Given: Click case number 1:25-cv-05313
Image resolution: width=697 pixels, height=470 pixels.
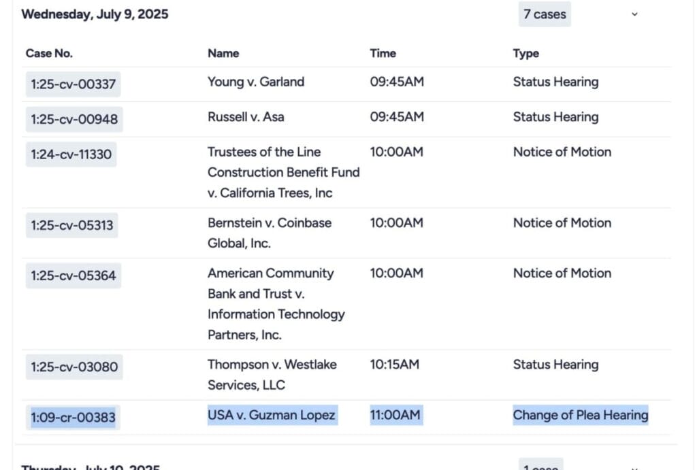Looking at the screenshot, I should (x=71, y=225).
